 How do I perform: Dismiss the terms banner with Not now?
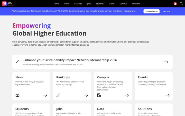166,11
